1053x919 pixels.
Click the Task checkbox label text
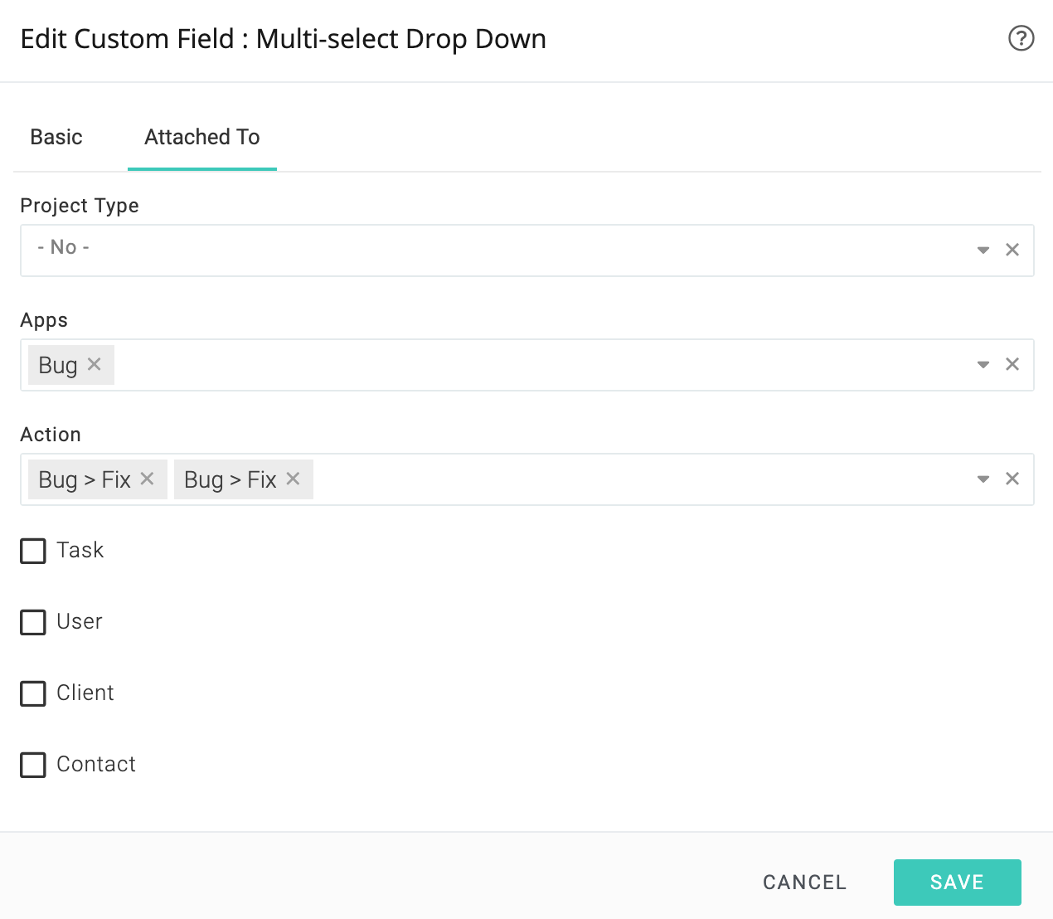coord(80,551)
